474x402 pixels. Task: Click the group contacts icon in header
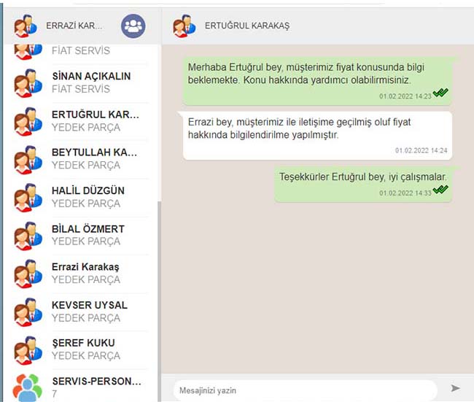(x=133, y=26)
